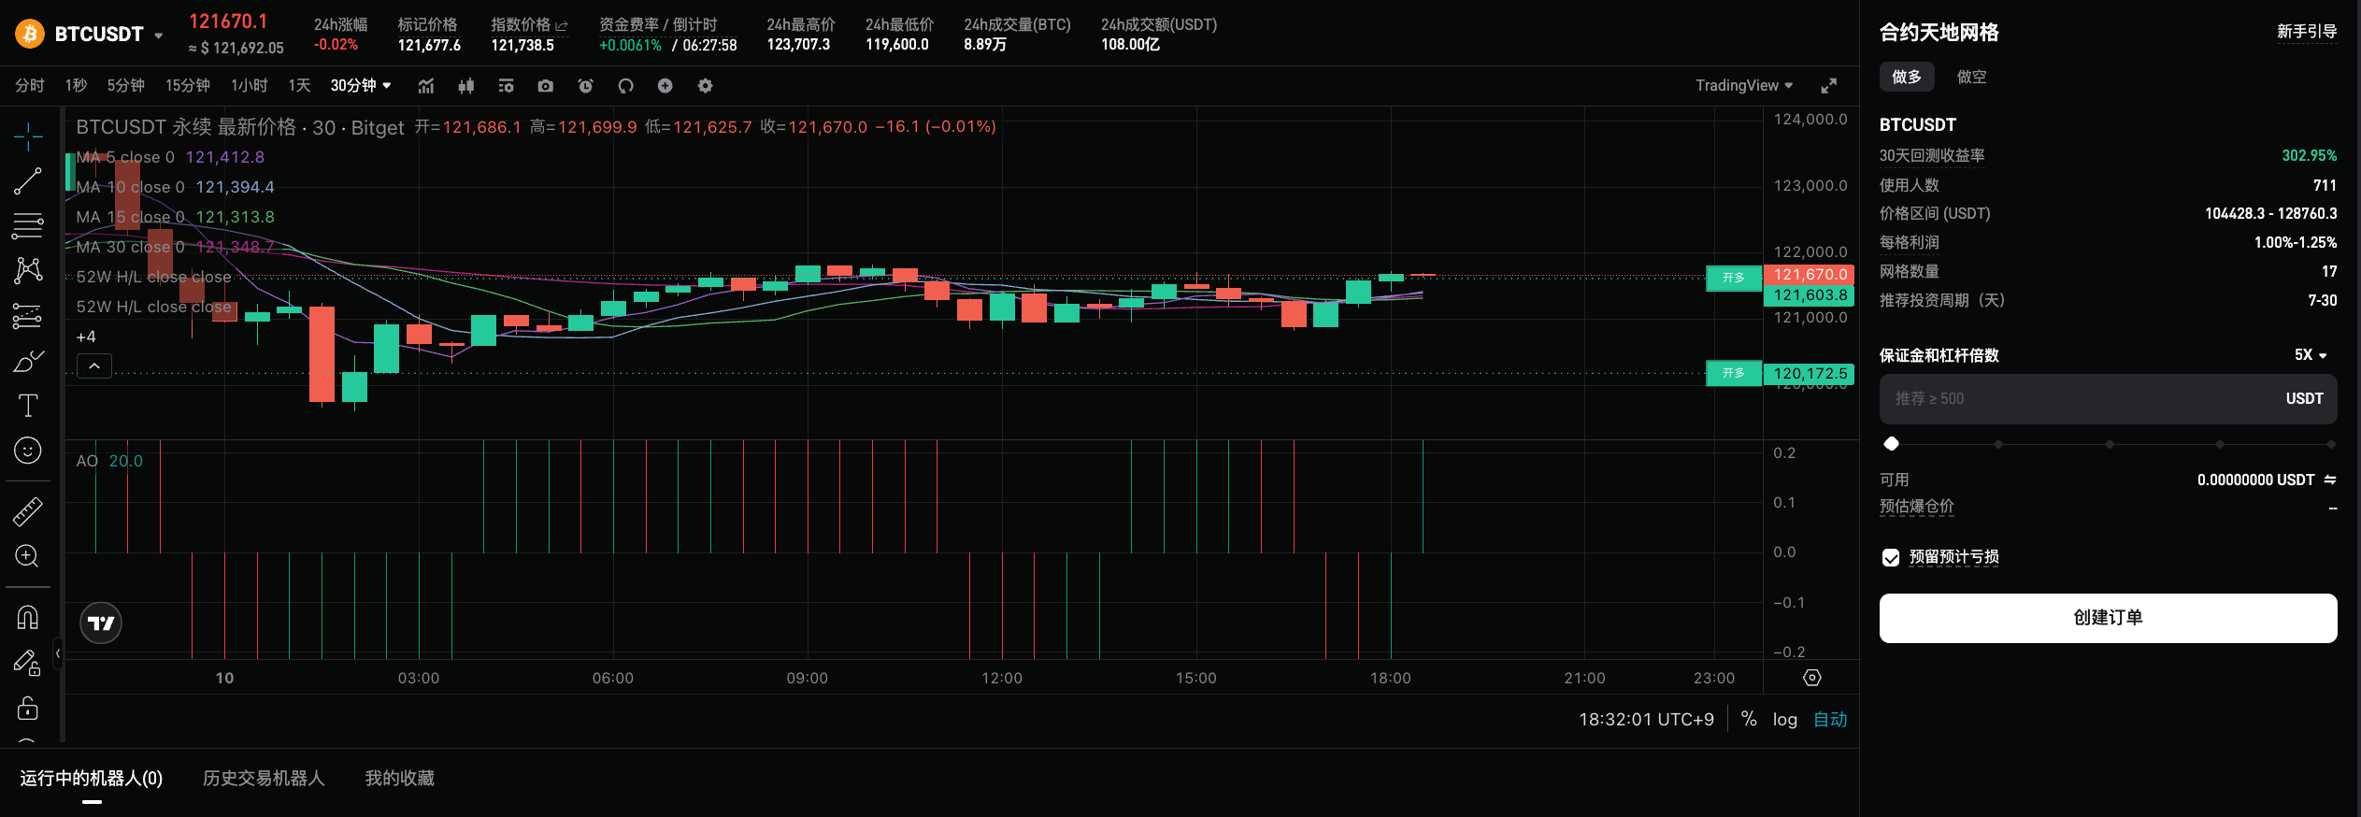Image resolution: width=2361 pixels, height=817 pixels.
Task: Collapse the drawing toolbar side arrow
Action: coord(58,653)
